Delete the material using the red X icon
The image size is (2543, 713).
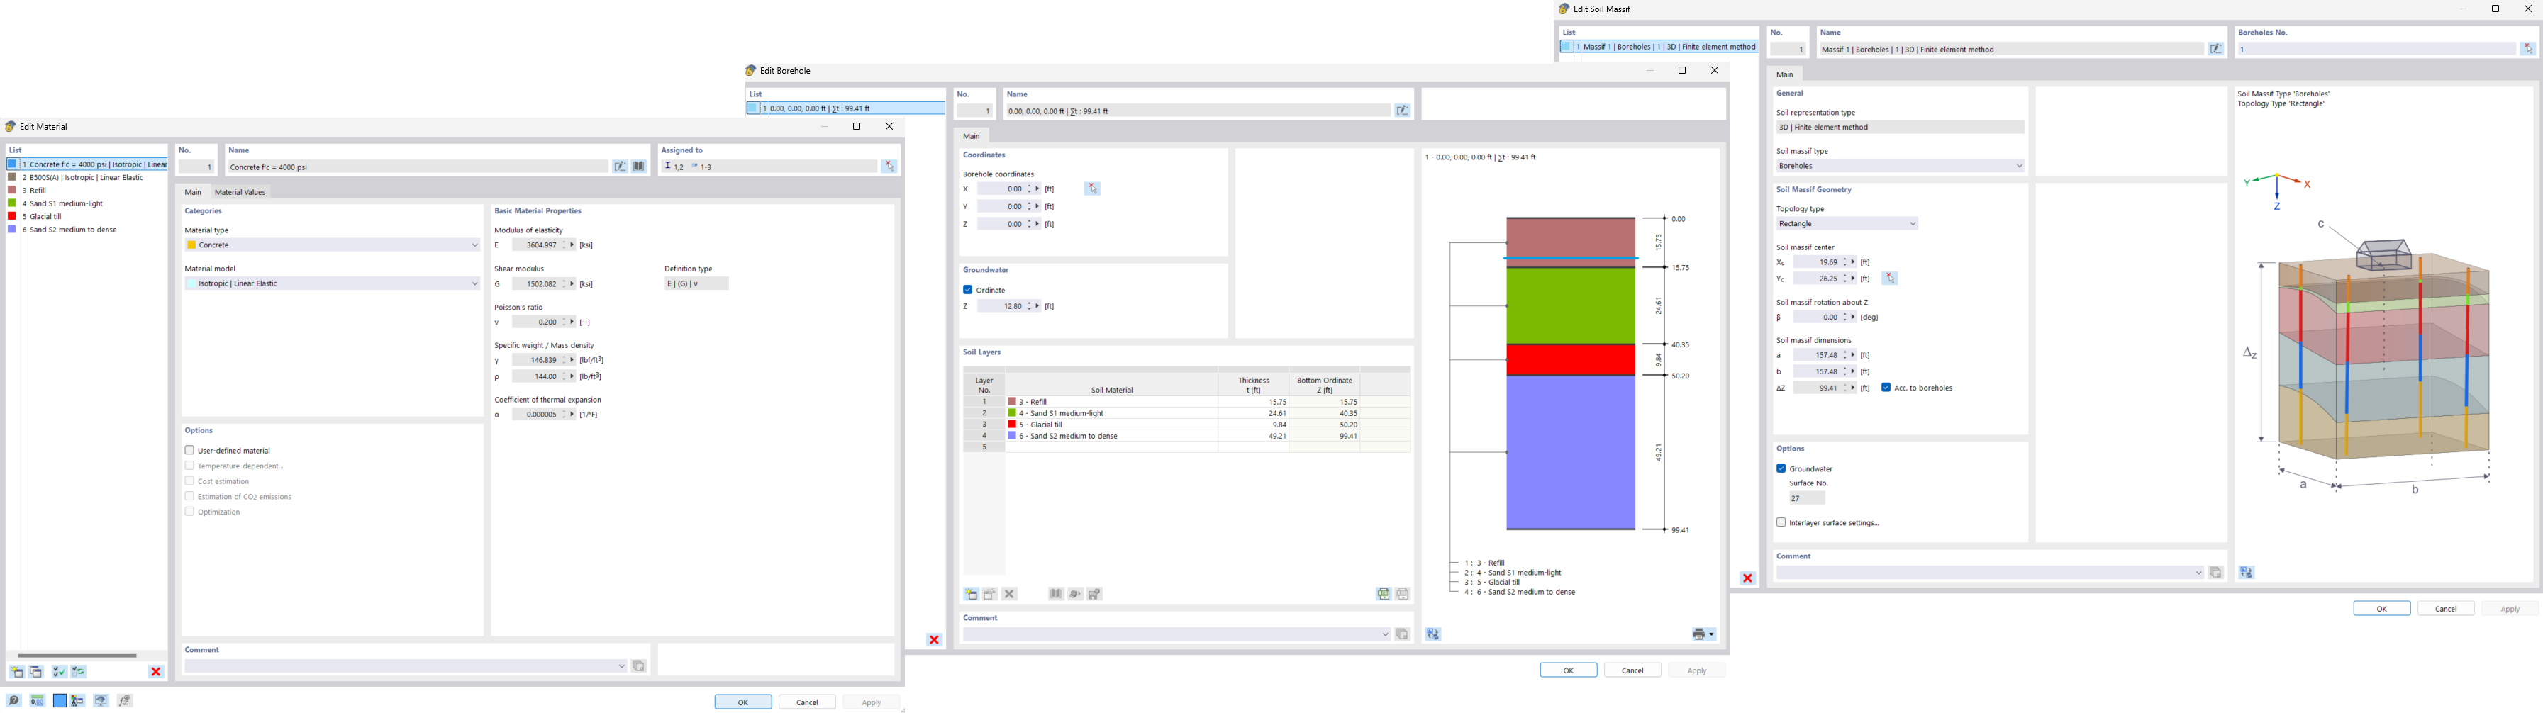(155, 672)
